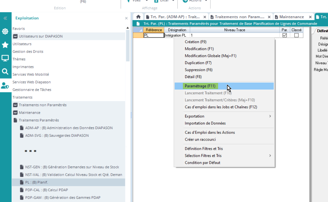
Task: Click the ship wheel icon in sidebar
Action: pos(5,32)
